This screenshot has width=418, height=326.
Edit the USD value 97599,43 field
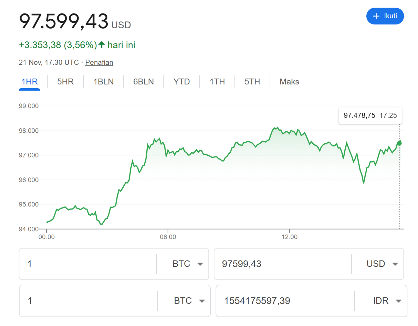point(282,264)
